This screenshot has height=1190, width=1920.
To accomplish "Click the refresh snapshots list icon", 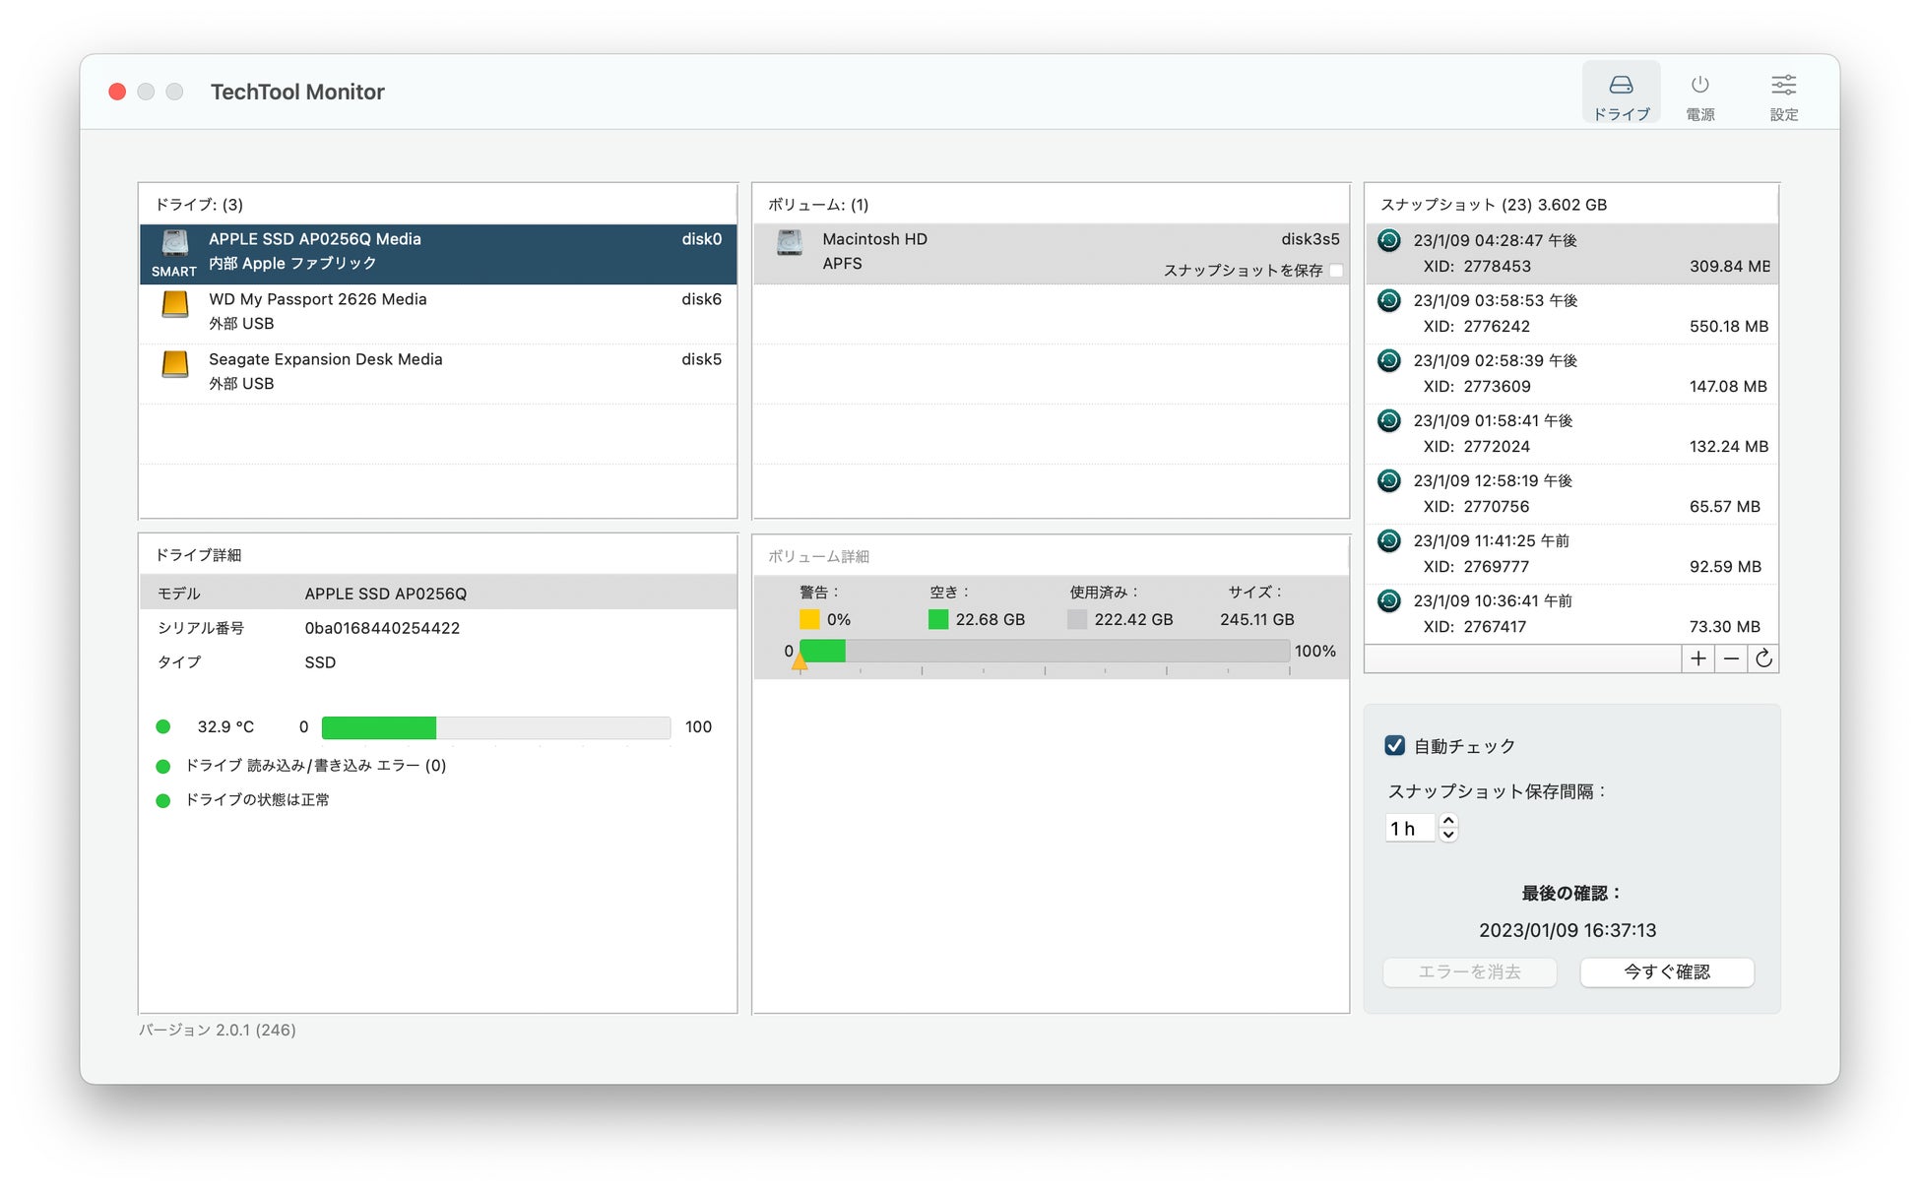I will (x=1763, y=659).
